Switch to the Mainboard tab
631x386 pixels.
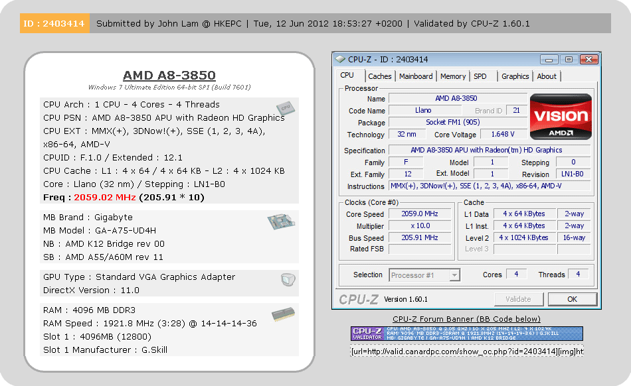click(x=416, y=76)
